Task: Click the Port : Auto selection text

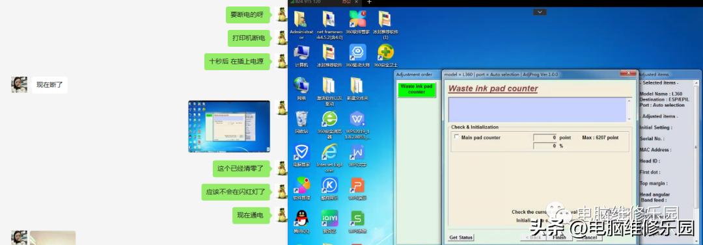Action: (x=662, y=105)
